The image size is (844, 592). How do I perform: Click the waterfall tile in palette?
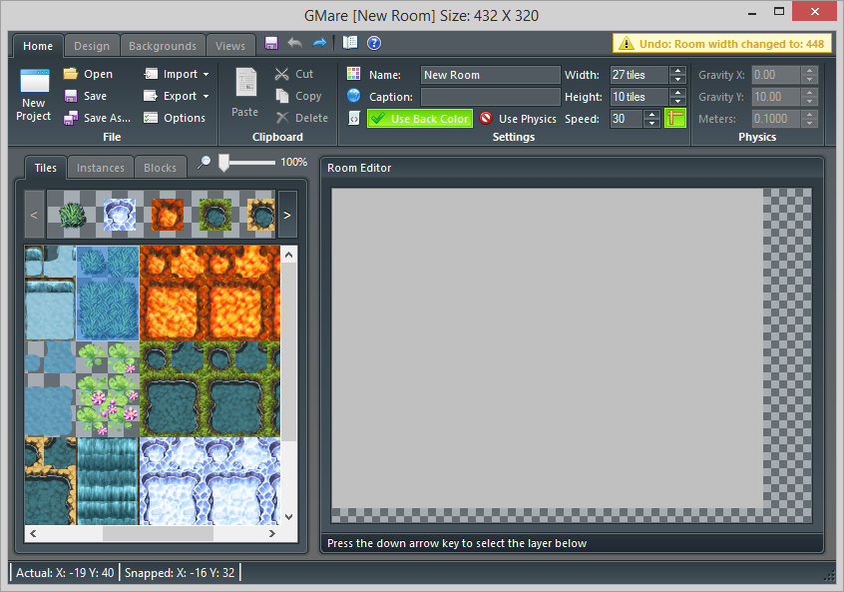pos(108,480)
